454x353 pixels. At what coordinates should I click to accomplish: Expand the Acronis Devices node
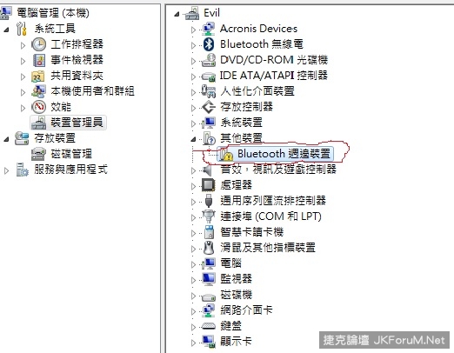click(193, 30)
